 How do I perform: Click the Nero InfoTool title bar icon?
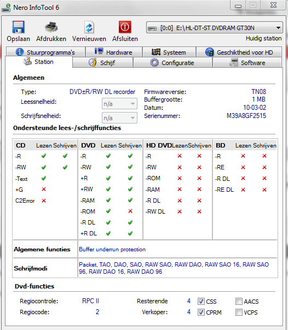pos(7,8)
